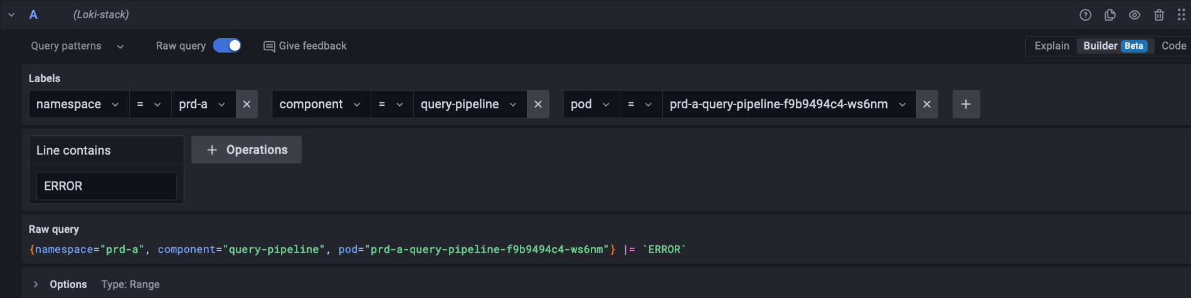Click the drag handle dots icon
This screenshot has height=298, width=1191.
pyautogui.click(x=1181, y=15)
